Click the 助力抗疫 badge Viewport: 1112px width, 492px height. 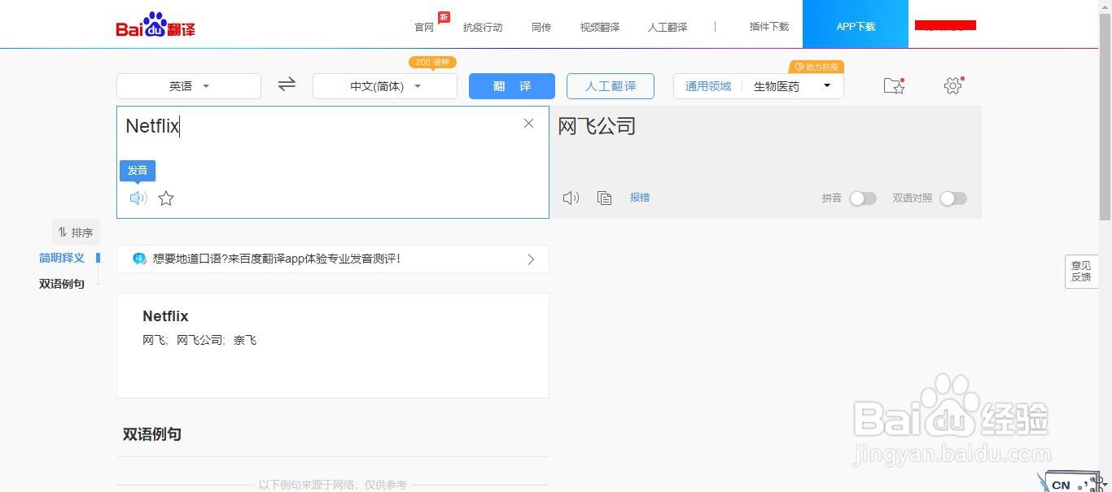816,67
